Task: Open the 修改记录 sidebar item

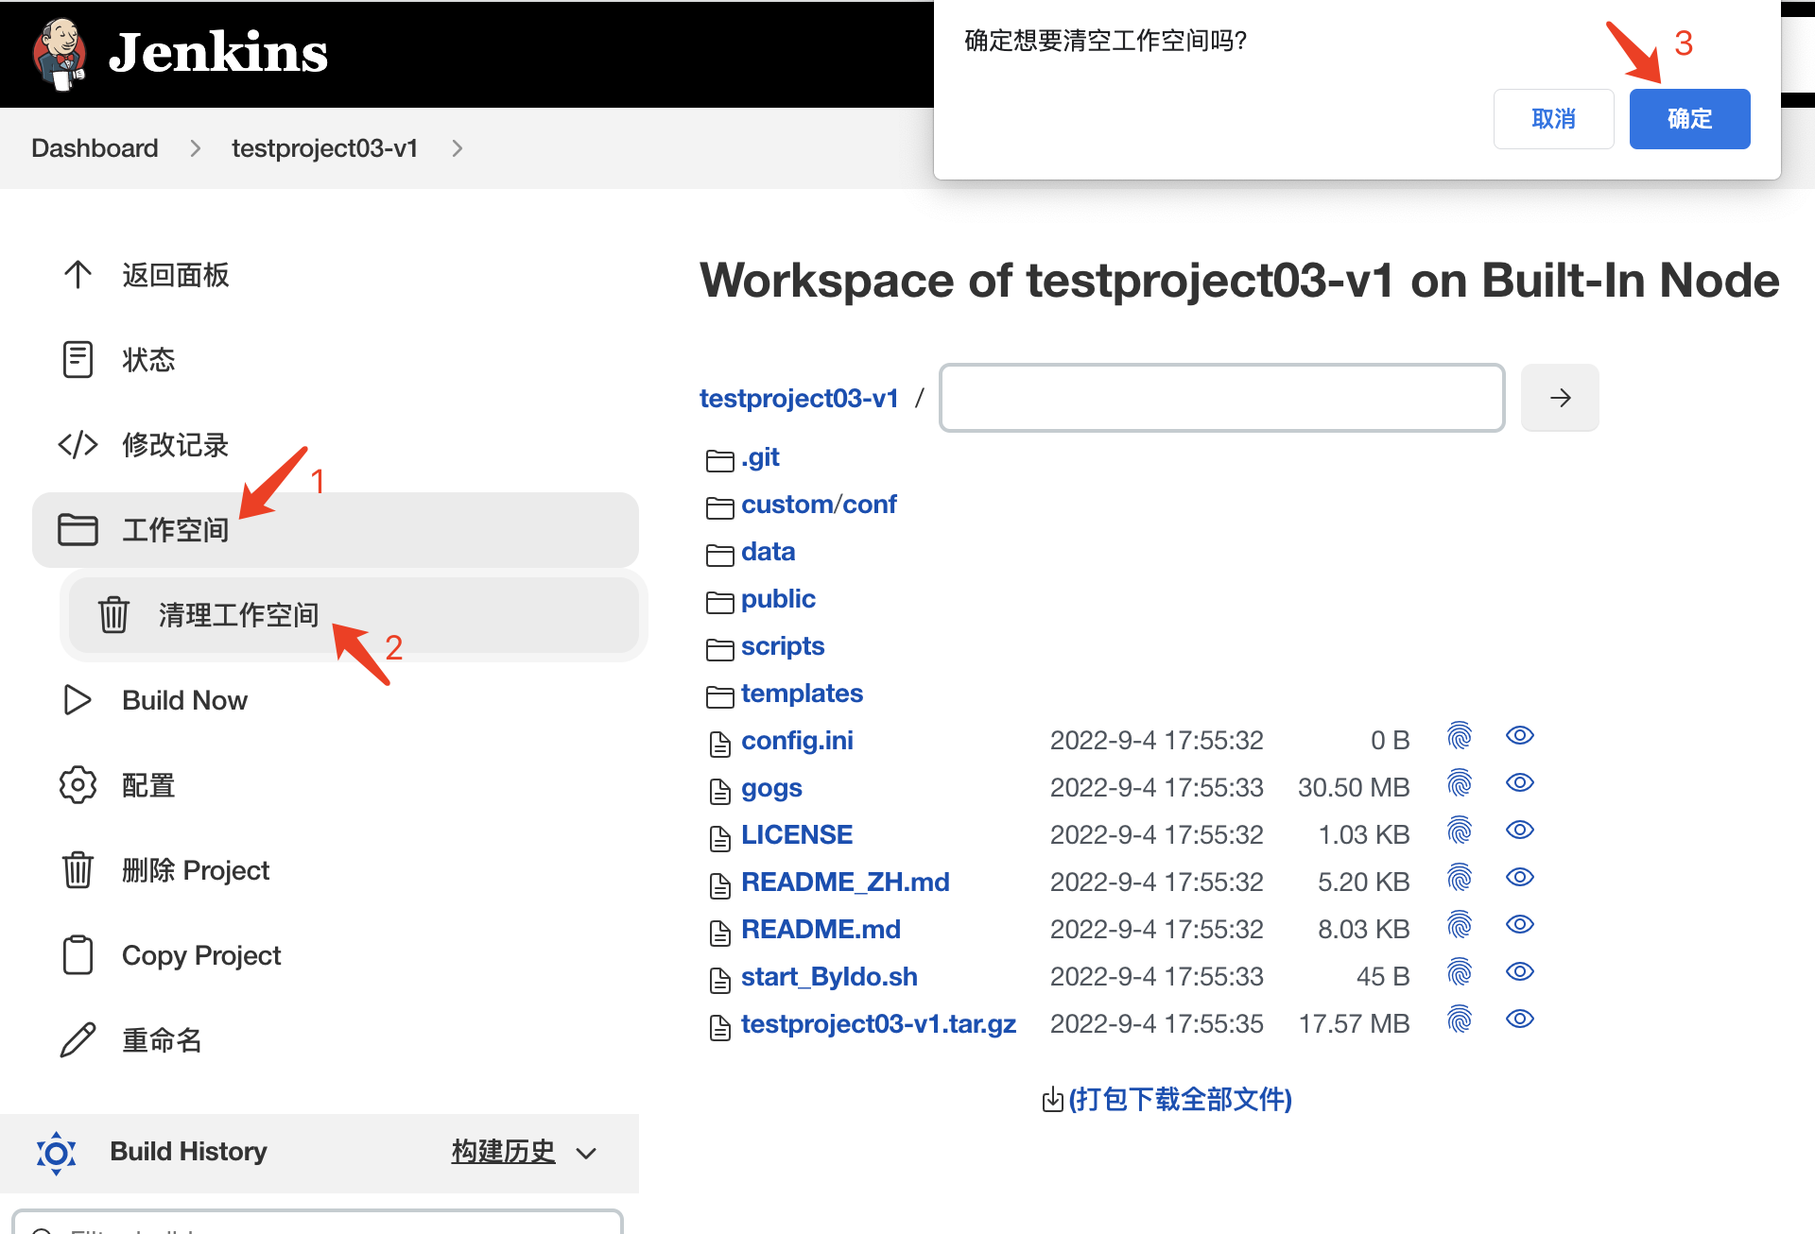Action: click(x=175, y=445)
